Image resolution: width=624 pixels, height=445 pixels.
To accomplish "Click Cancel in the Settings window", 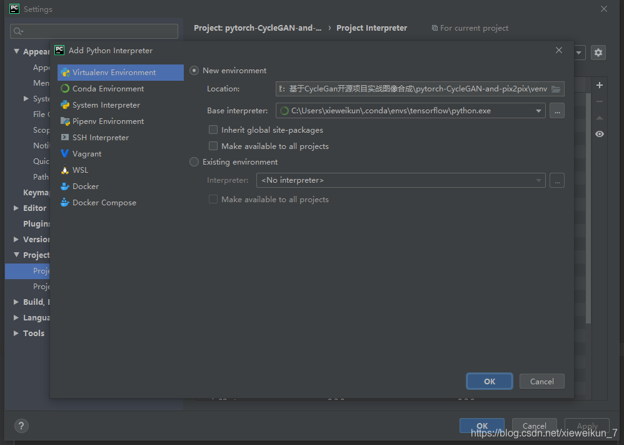I will [534, 426].
